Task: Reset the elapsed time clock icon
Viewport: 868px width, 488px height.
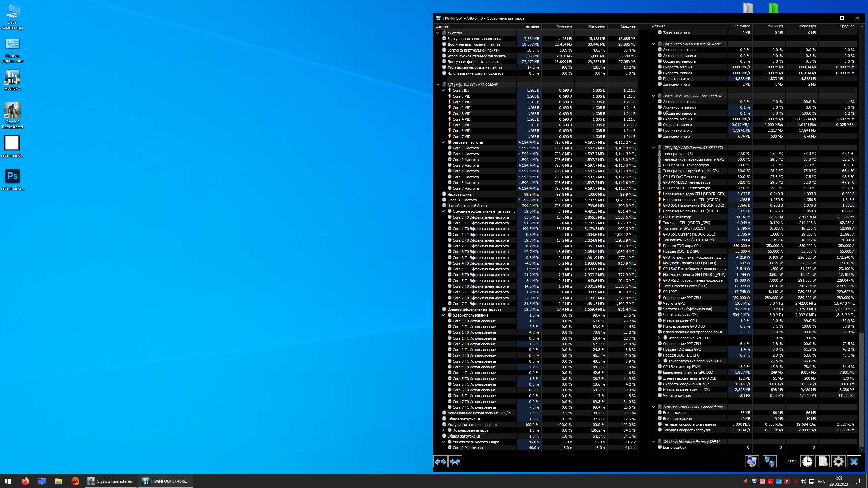Action: point(807,462)
